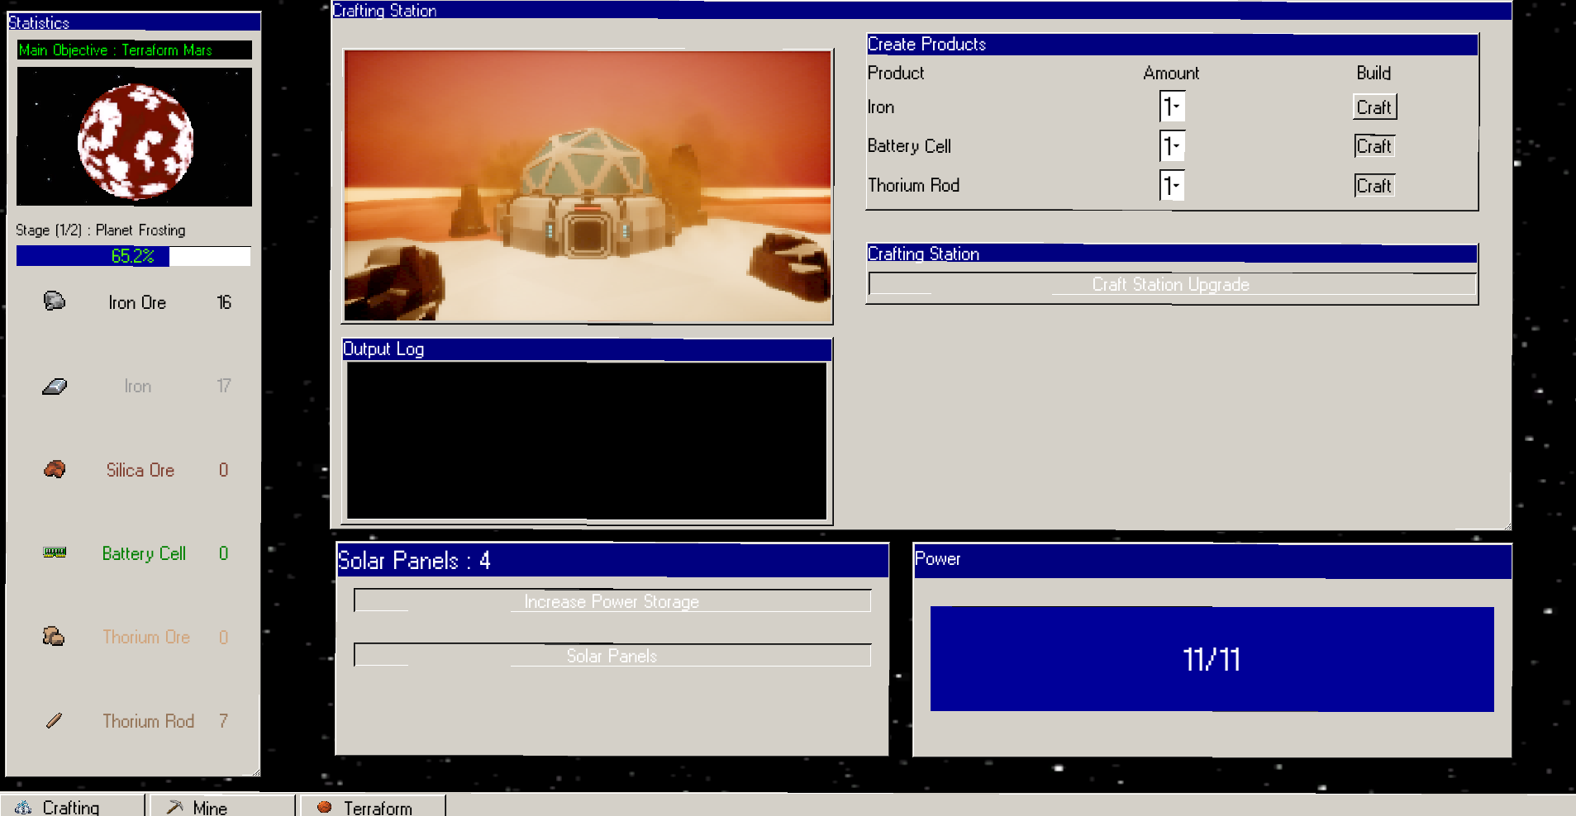Viewport: 1576px width, 816px height.
Task: Click the Thorium Rod count 7
Action: click(x=223, y=721)
